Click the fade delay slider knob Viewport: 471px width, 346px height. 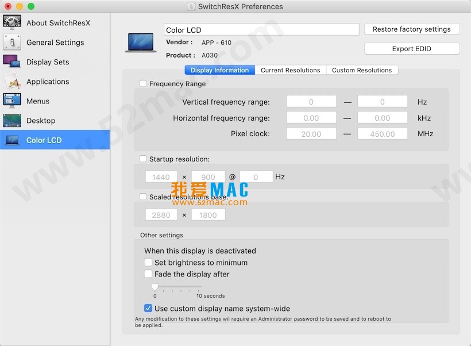click(x=155, y=287)
